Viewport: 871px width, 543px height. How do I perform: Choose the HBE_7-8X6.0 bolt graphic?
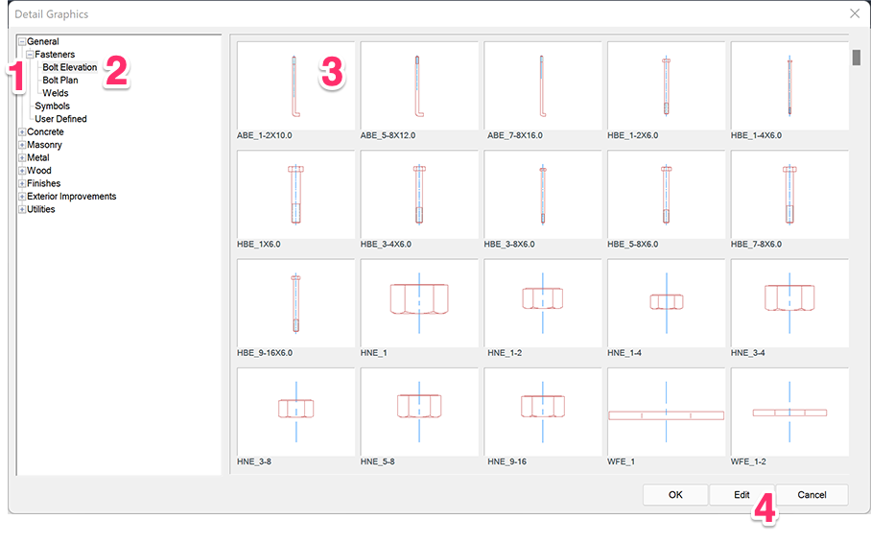click(789, 195)
